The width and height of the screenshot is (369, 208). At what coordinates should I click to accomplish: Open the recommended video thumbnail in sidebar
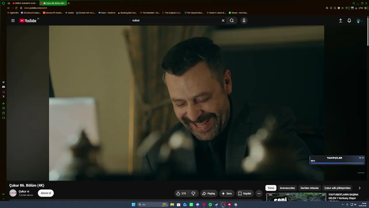[296, 197]
